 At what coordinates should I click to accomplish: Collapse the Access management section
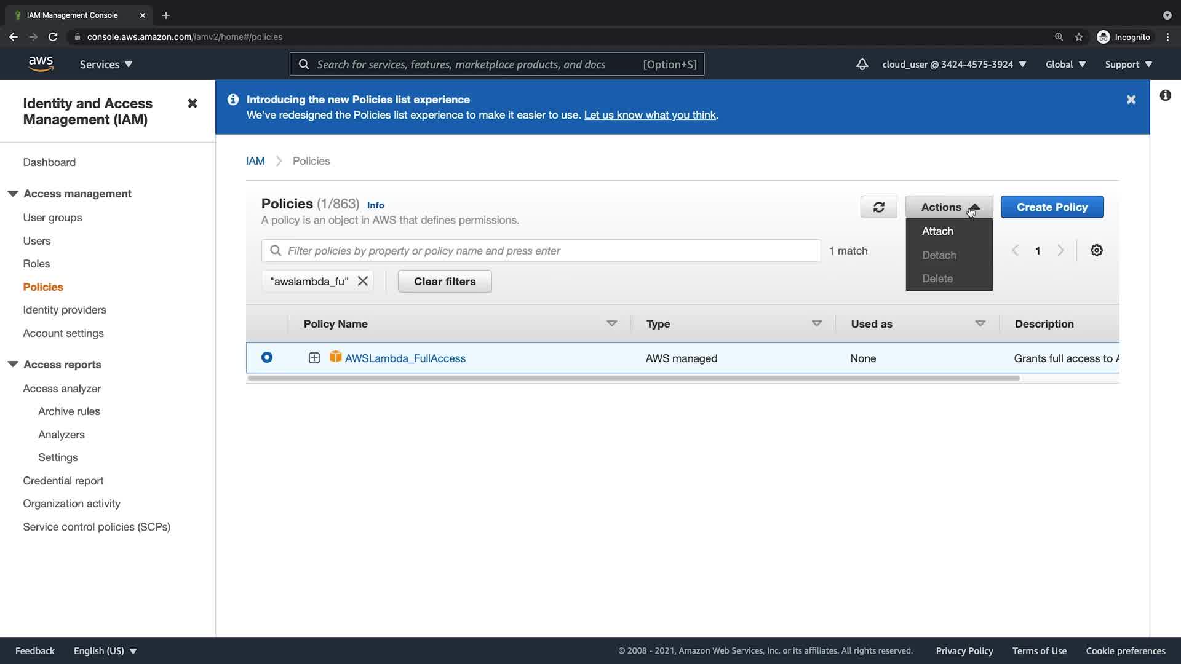12,194
